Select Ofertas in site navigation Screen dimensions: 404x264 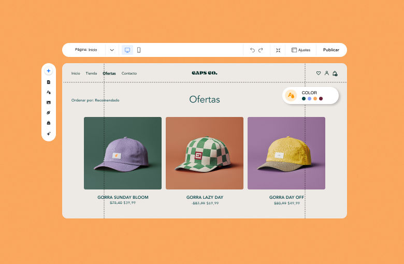(x=109, y=74)
